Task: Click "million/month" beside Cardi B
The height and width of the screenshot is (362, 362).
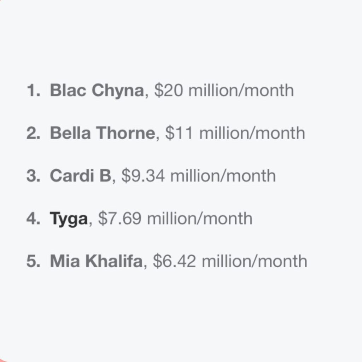Action: pyautogui.click(x=223, y=176)
